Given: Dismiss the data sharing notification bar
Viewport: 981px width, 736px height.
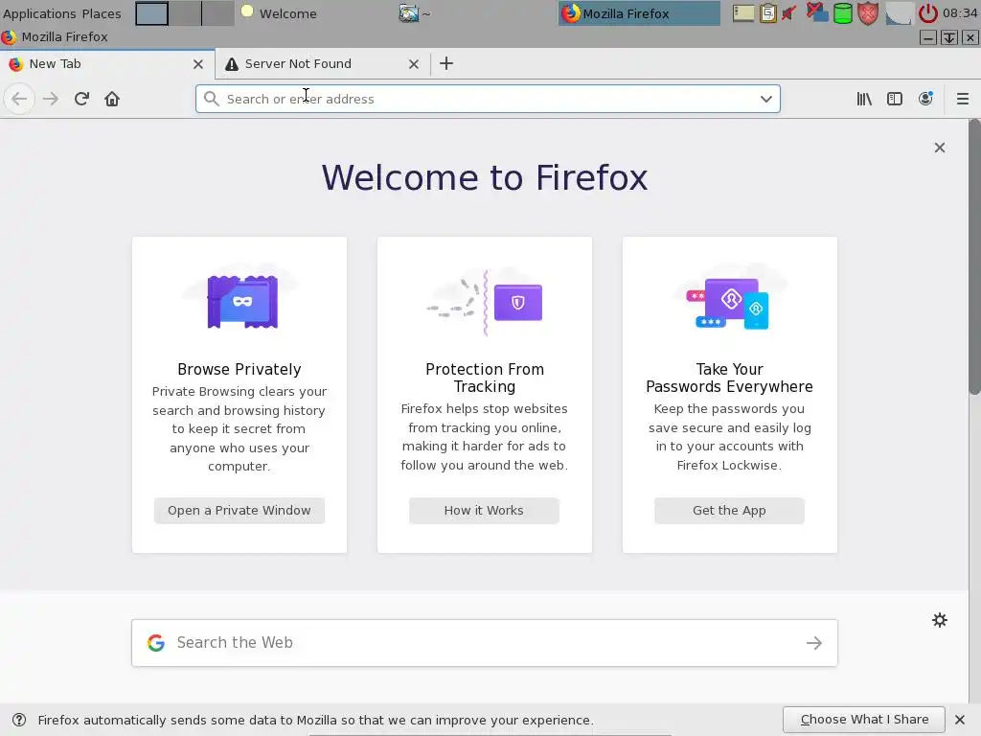Looking at the screenshot, I should [x=960, y=720].
